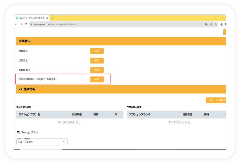
Task: Open the browser downloads icon
Action: click(x=221, y=24)
